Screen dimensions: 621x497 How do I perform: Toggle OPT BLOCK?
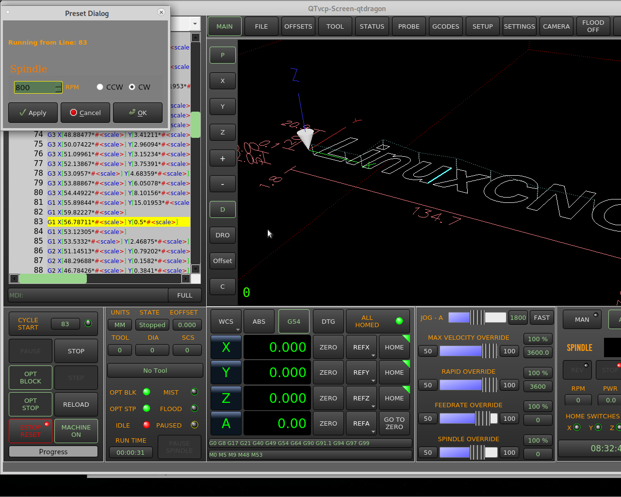[x=31, y=378]
